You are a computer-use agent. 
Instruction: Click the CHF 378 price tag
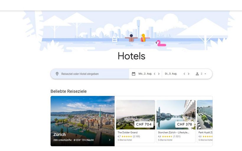[184, 125]
